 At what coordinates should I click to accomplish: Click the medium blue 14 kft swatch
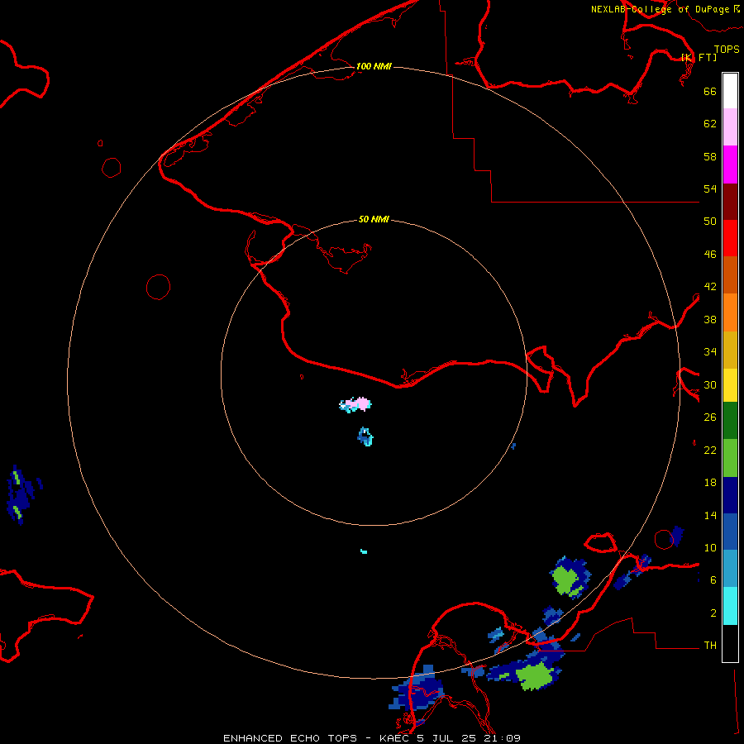(730, 532)
